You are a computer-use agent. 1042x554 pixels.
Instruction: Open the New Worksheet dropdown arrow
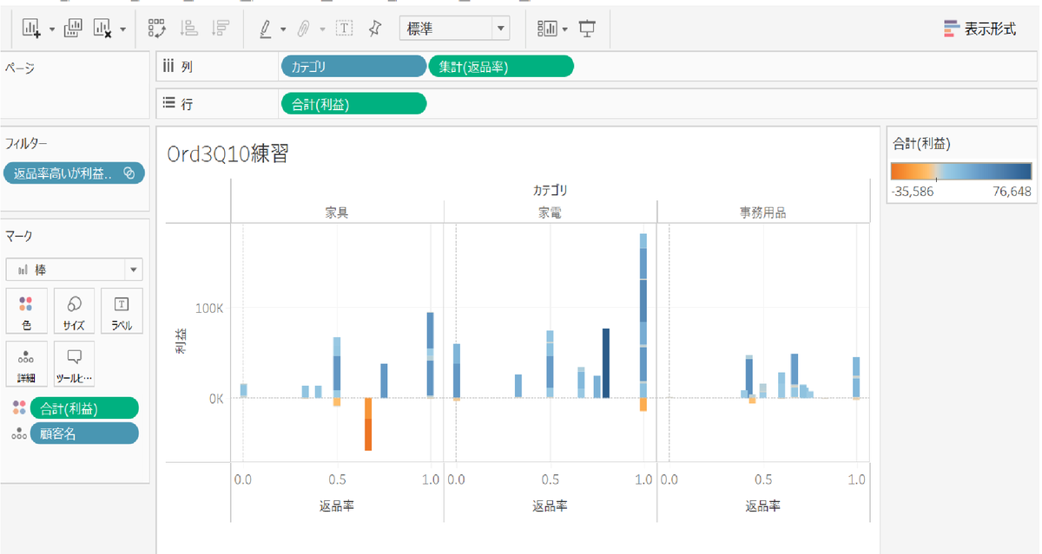coord(51,29)
